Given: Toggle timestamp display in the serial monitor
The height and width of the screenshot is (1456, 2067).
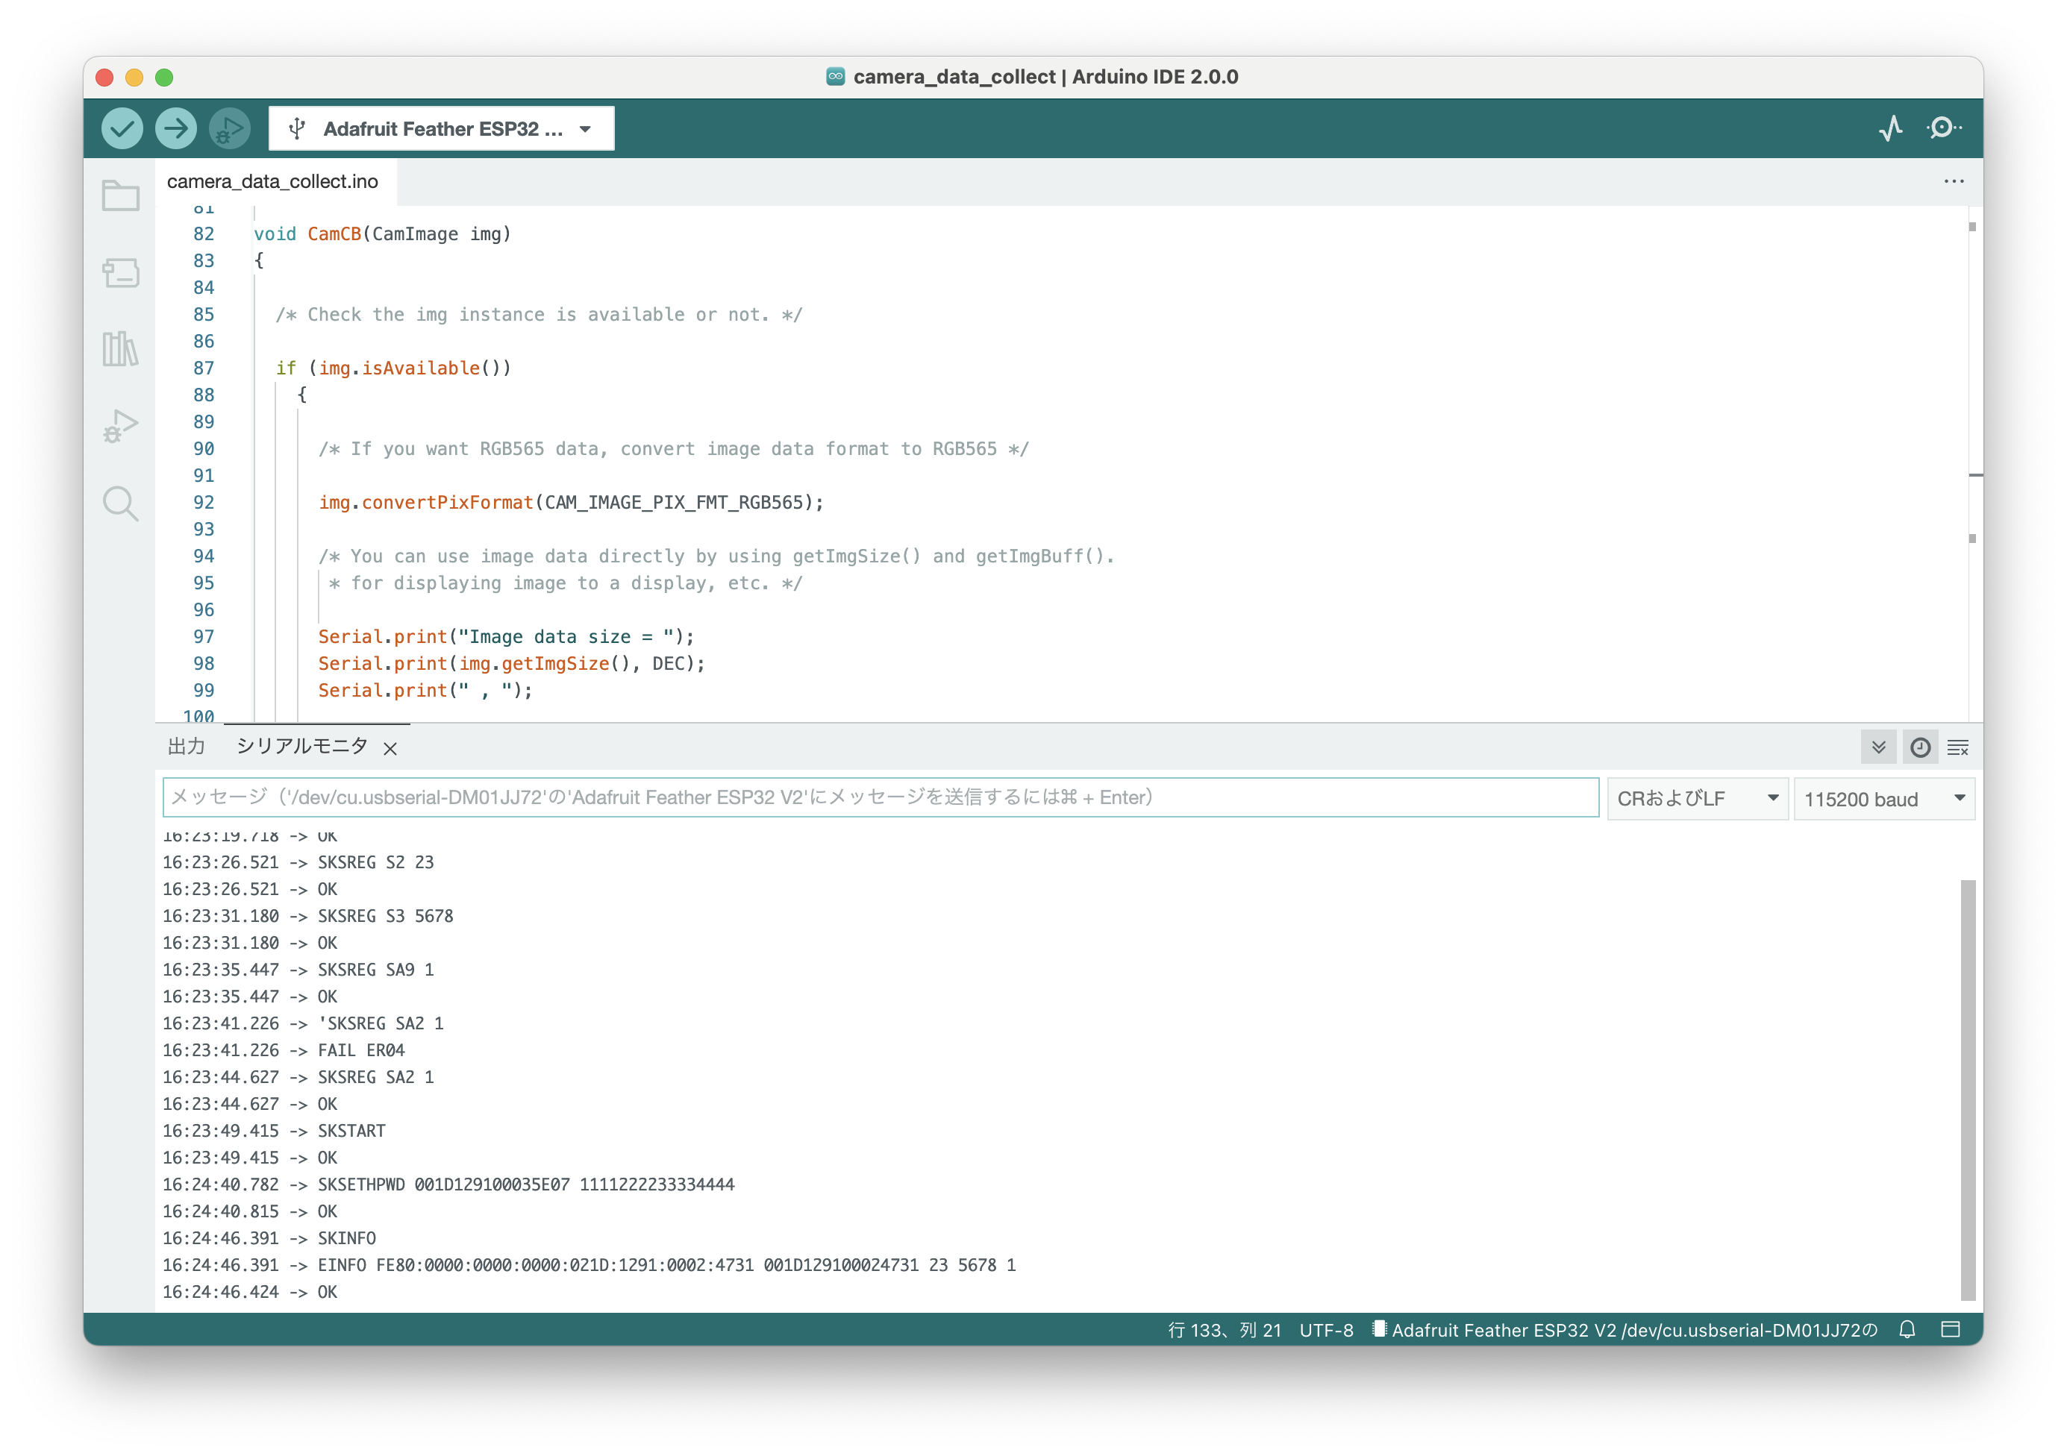Looking at the screenshot, I should [x=1919, y=747].
